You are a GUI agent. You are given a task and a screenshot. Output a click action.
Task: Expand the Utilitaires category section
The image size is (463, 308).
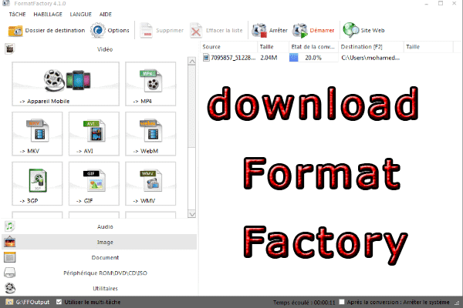[100, 288]
